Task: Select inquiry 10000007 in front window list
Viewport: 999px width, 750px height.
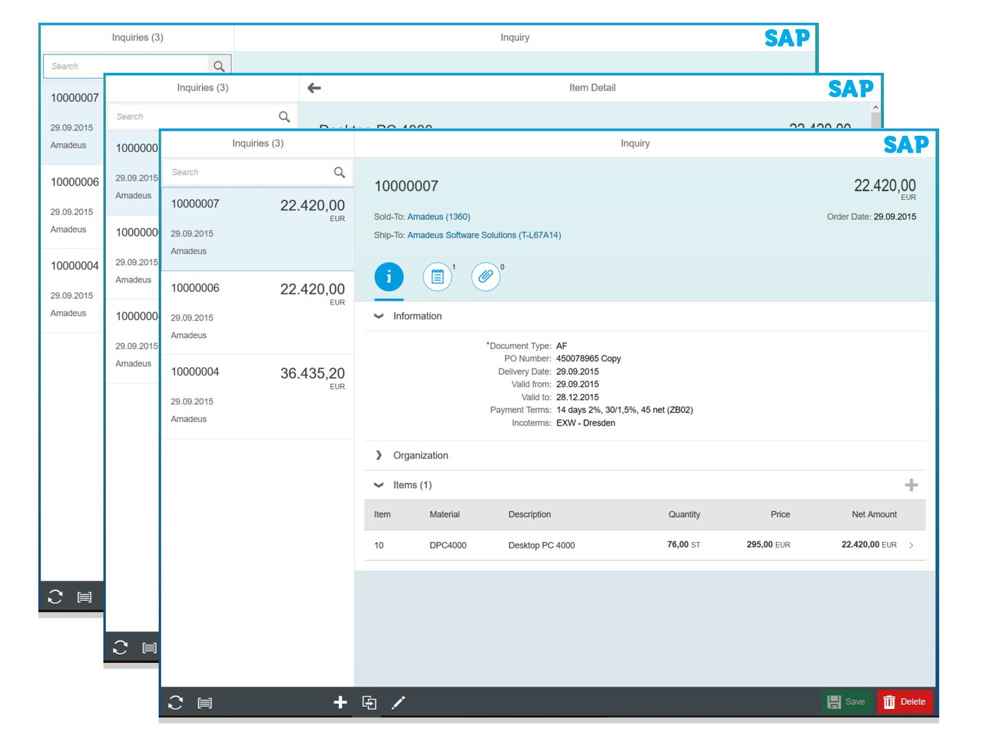Action: [x=258, y=229]
